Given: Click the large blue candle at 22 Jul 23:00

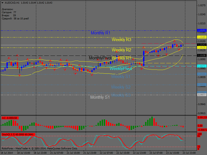Looking at the screenshot, I should tap(144, 58).
